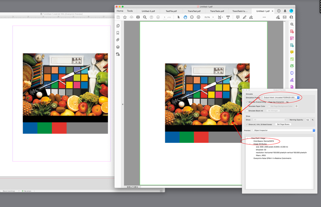This screenshot has width=321, height=207.
Task: Open Find with the magnifier toolbar icon
Action: (145, 17)
